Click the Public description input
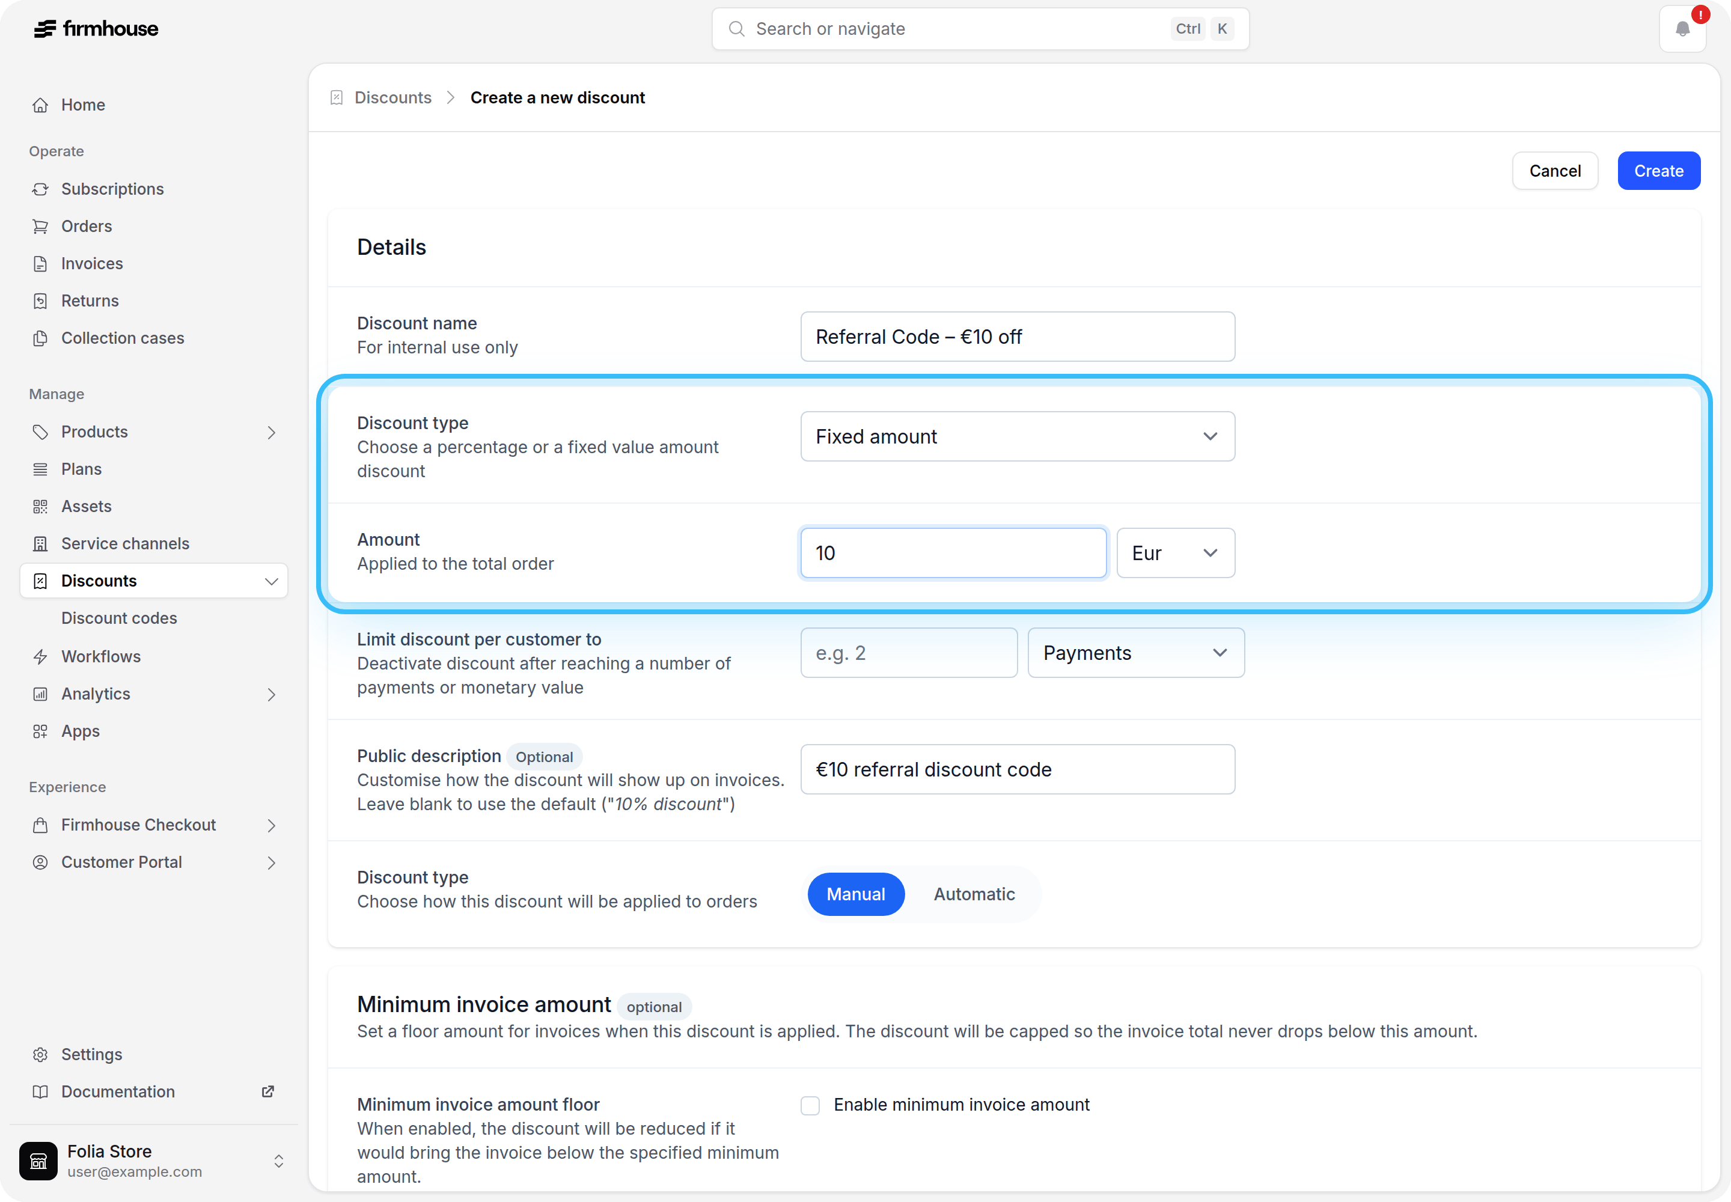Viewport: 1731px width, 1202px height. pyautogui.click(x=1017, y=770)
